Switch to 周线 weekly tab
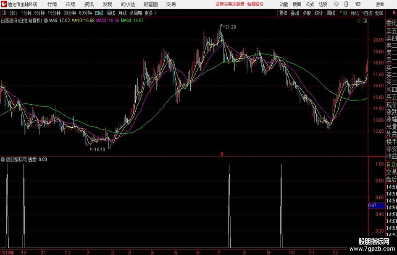Screen dimensions: 397x255 (111, 13)
